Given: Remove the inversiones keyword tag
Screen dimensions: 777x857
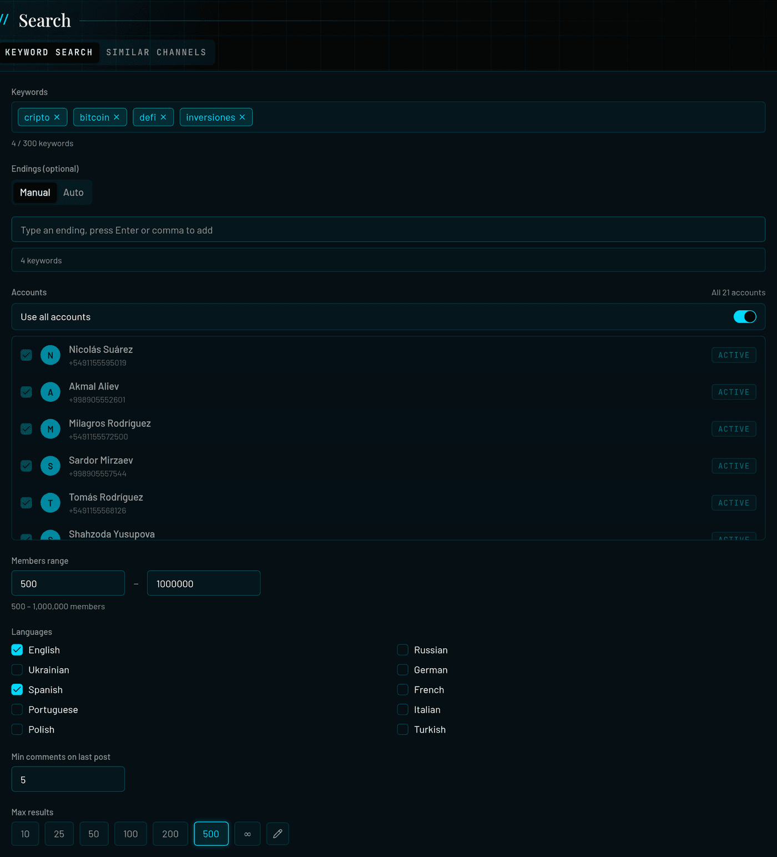Looking at the screenshot, I should pyautogui.click(x=242, y=117).
